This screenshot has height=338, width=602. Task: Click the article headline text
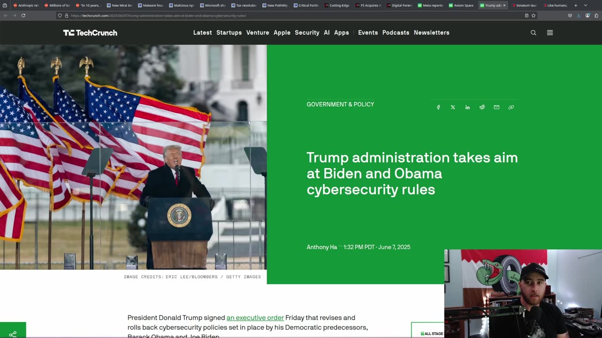[x=412, y=173]
